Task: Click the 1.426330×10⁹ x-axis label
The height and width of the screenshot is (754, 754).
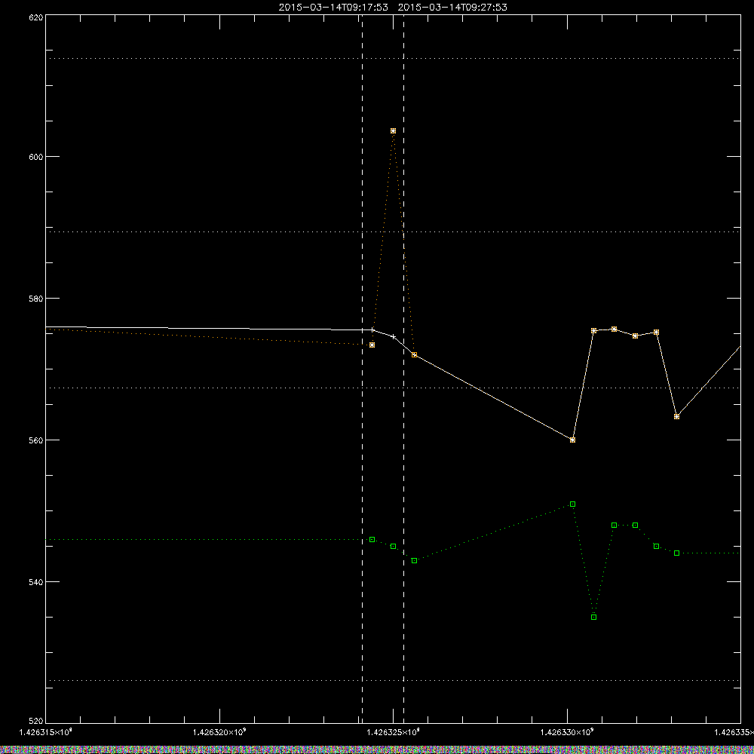Action: 568,732
